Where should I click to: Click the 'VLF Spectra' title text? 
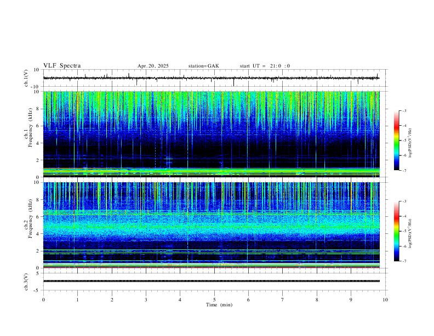62,66
